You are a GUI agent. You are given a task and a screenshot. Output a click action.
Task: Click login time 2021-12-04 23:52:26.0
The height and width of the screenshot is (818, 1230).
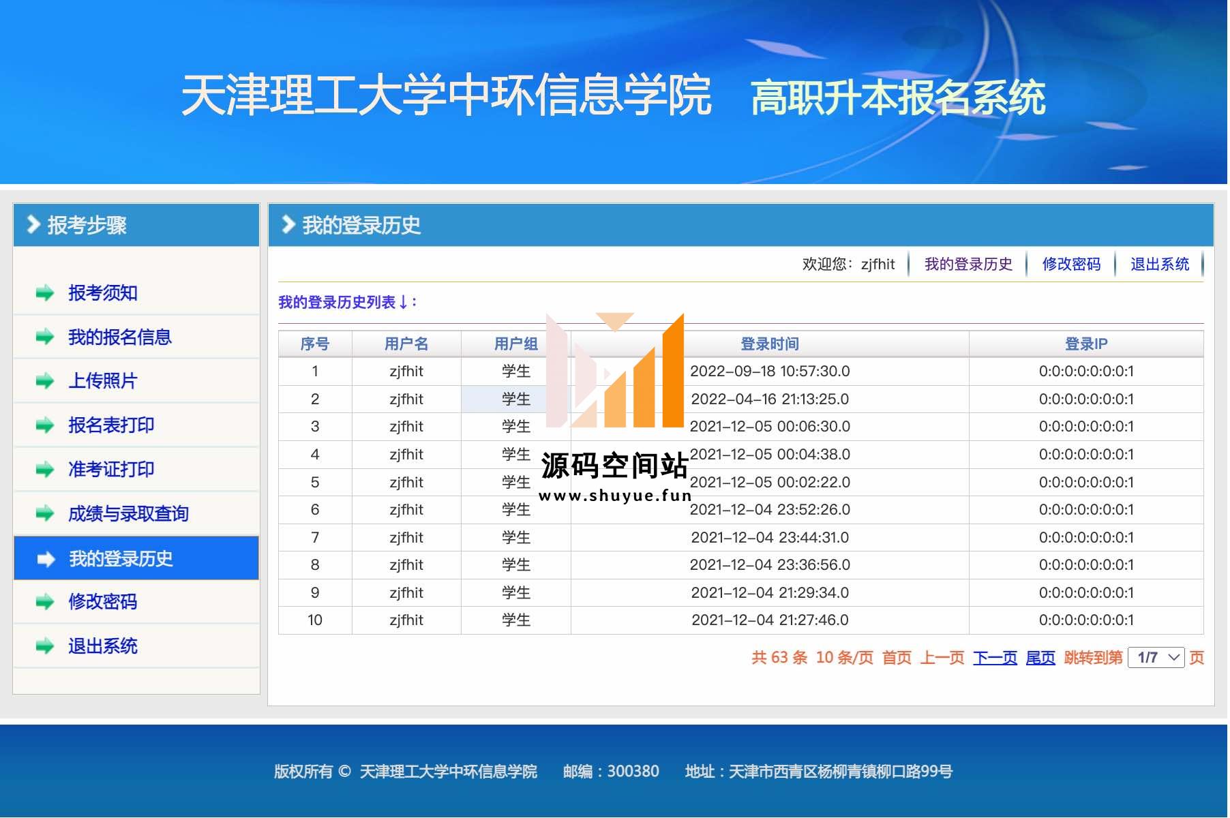tap(770, 510)
